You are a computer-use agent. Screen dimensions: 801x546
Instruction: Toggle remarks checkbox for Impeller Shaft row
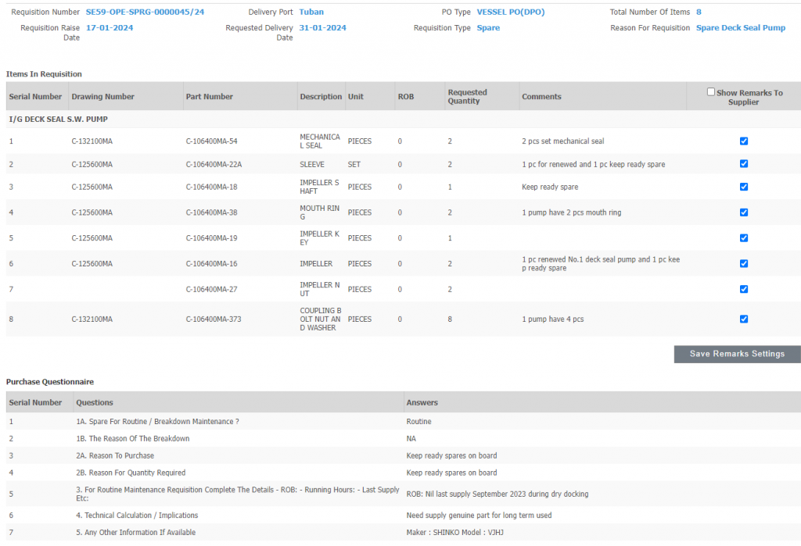[x=744, y=187]
